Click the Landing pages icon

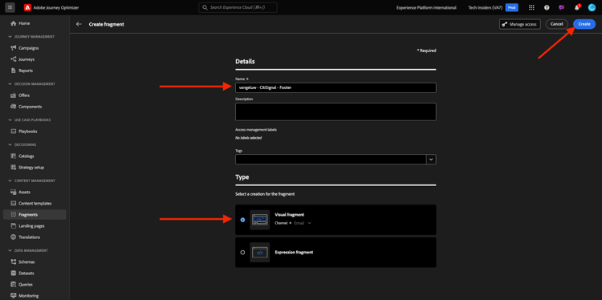14,226
